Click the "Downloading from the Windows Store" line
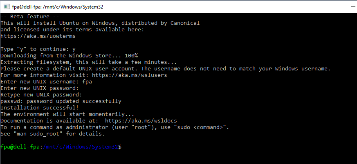Image resolution: width=357 pixels, height=164 pixels. (x=69, y=55)
